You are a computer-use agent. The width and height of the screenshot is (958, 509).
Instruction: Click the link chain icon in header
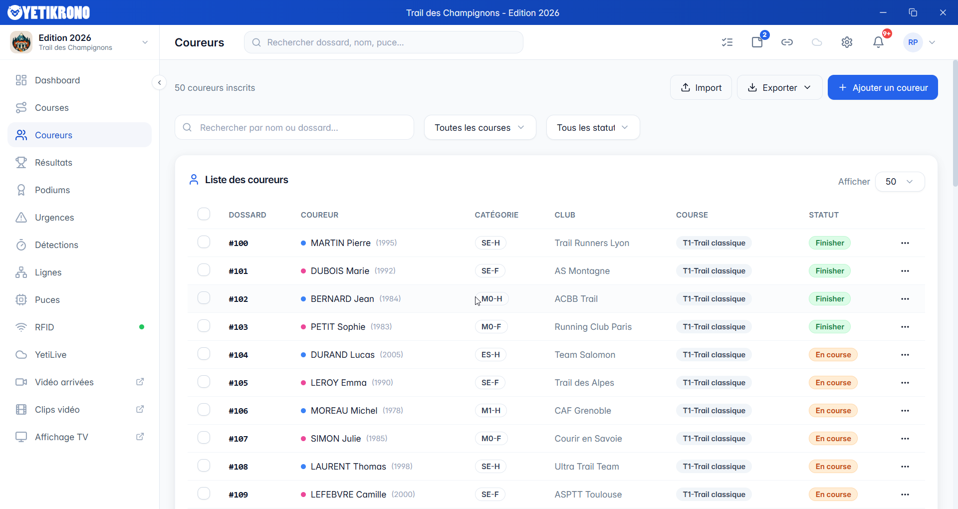(787, 42)
